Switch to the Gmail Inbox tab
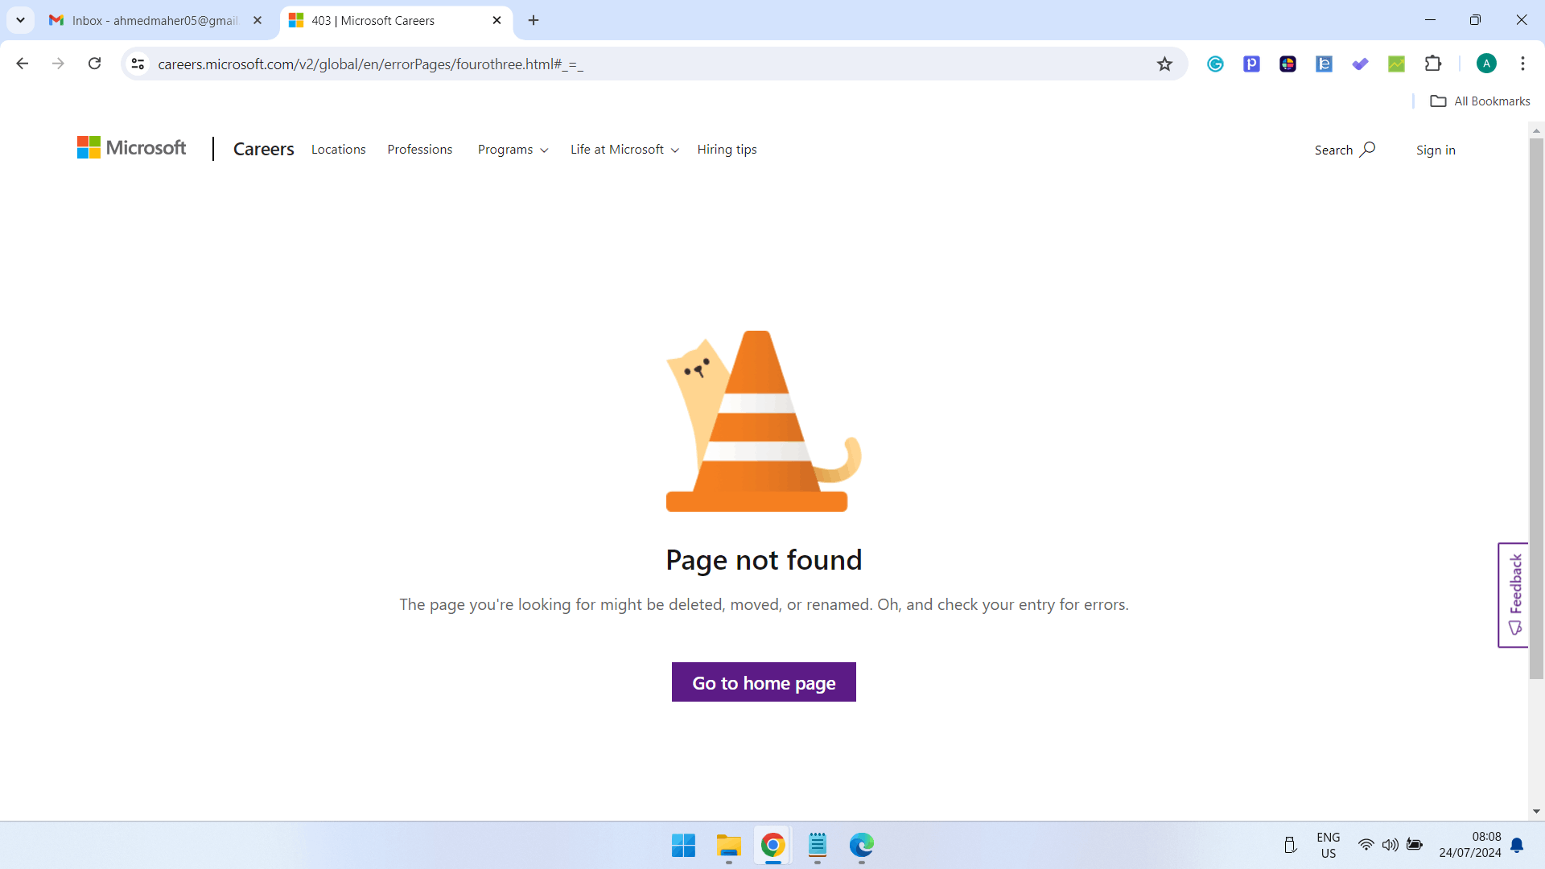This screenshot has width=1545, height=869. (x=154, y=20)
